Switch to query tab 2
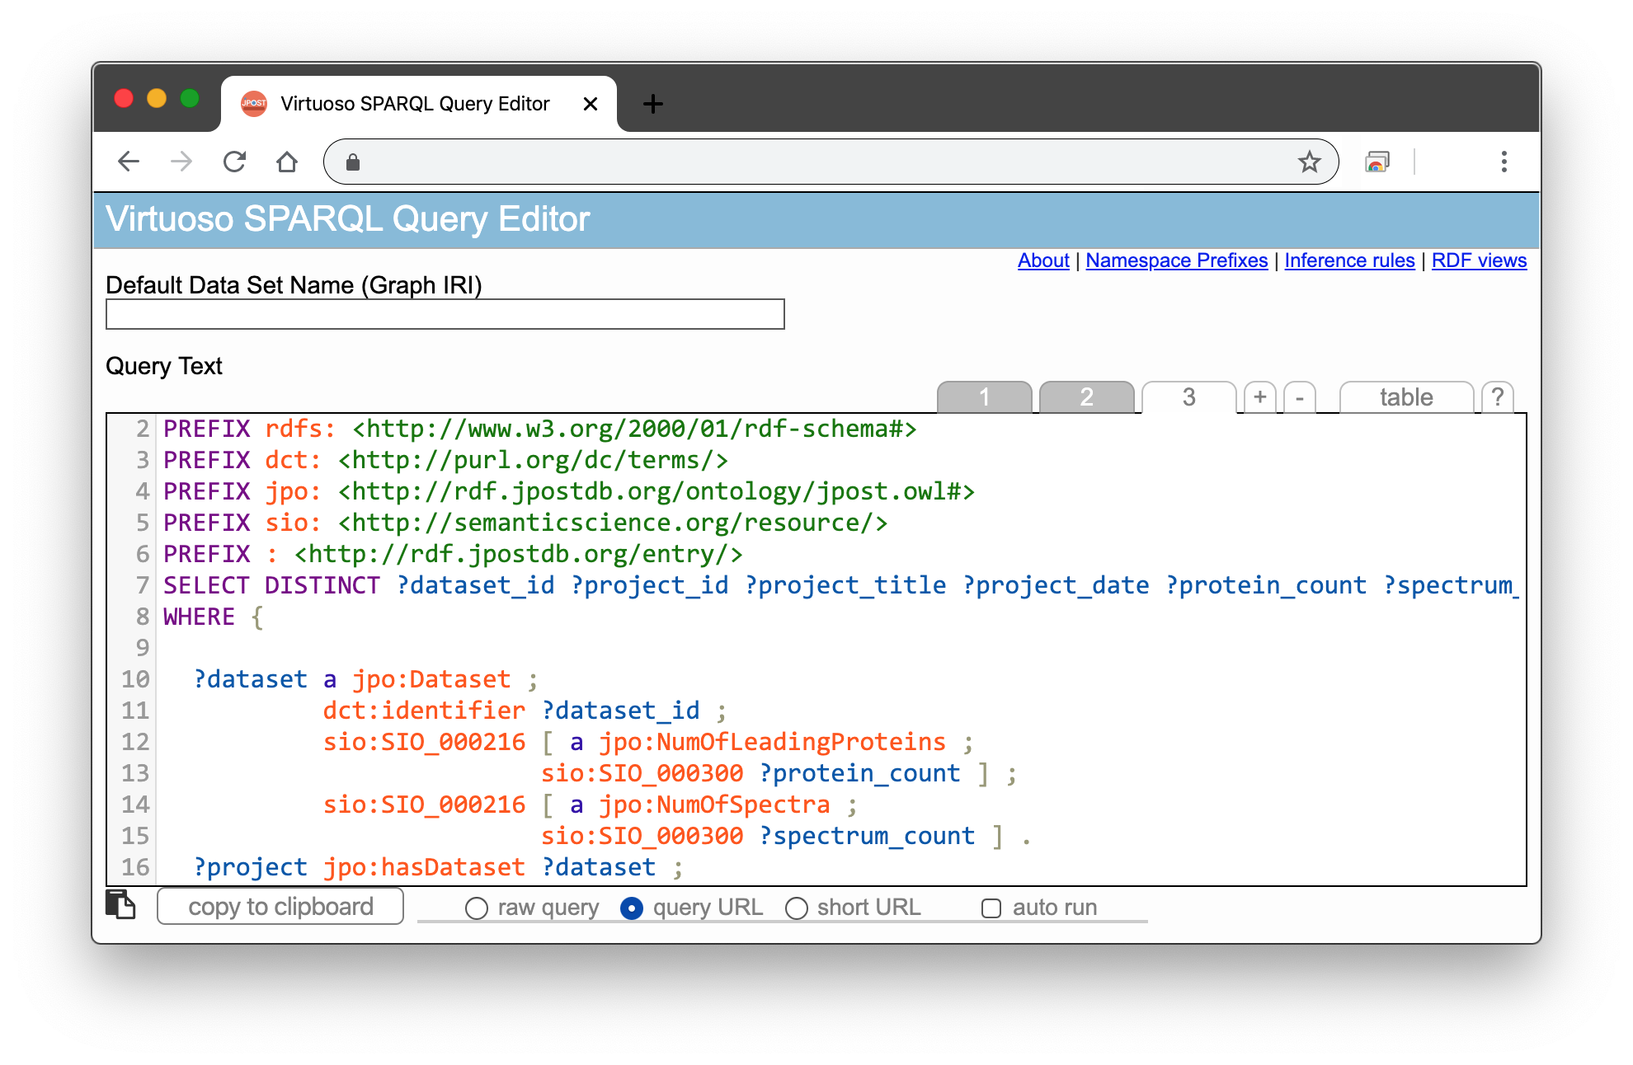1633x1065 pixels. click(x=1086, y=397)
